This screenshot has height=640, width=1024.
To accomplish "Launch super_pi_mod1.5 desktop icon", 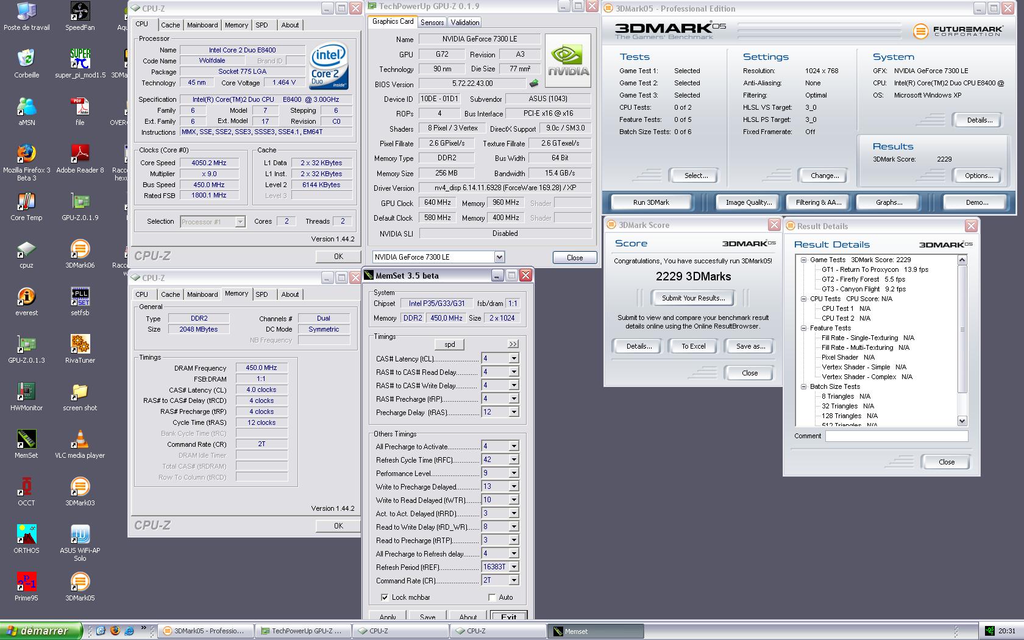I will [x=80, y=64].
